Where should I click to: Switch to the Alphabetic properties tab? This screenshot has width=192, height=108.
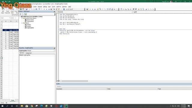click(x=22, y=53)
